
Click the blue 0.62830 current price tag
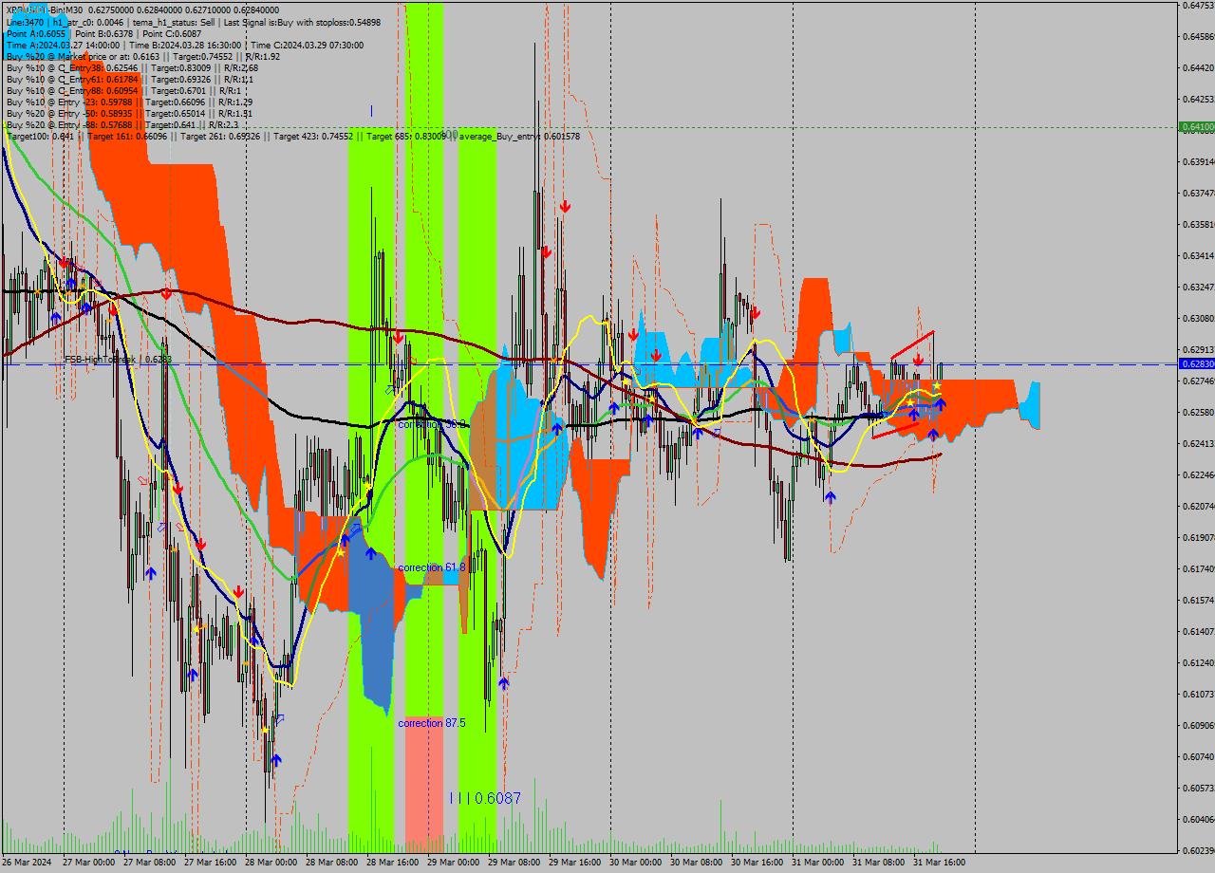point(1196,363)
